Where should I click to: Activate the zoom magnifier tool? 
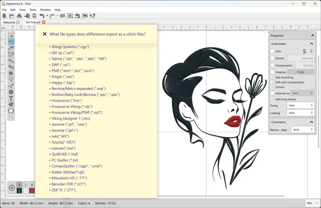click(11, 61)
